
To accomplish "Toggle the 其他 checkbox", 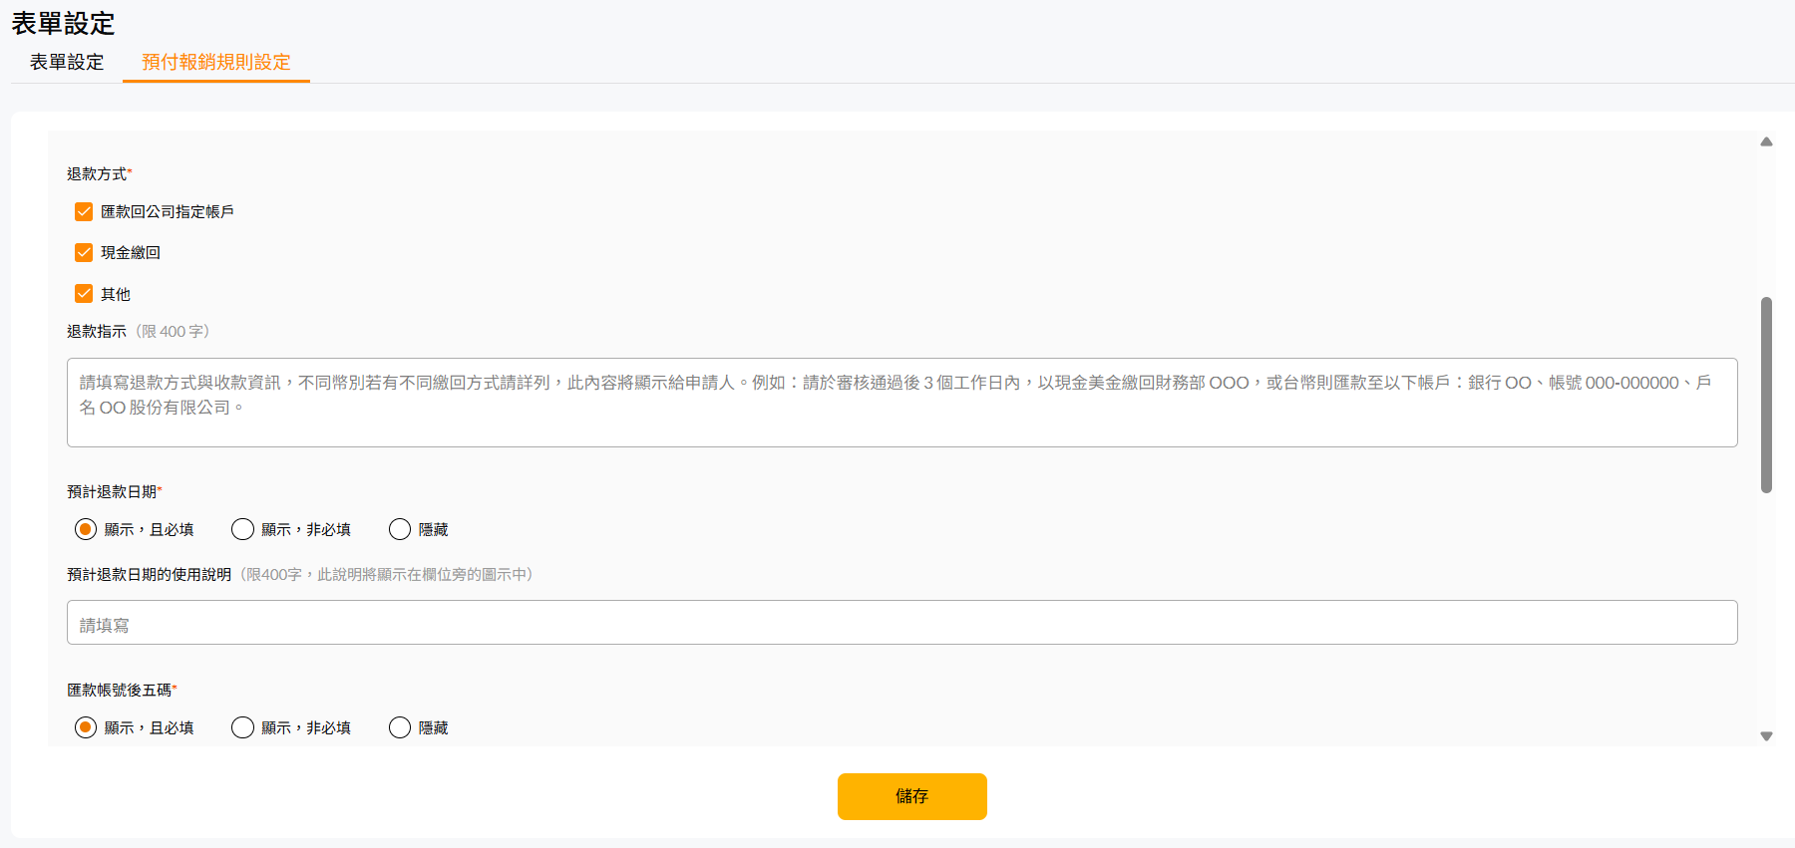I will 84,293.
